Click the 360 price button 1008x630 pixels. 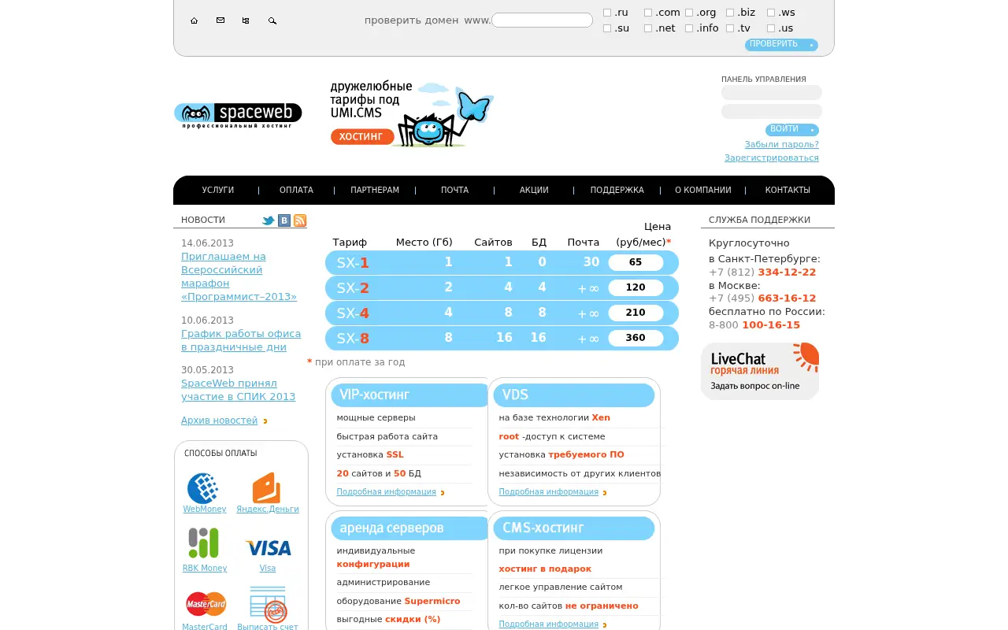[x=636, y=338]
